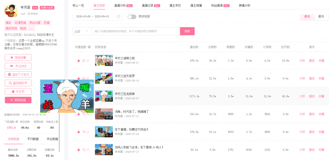Screen dimensions: 329x160
Task: Open the 全部 category dropdown
Action: [82, 31]
